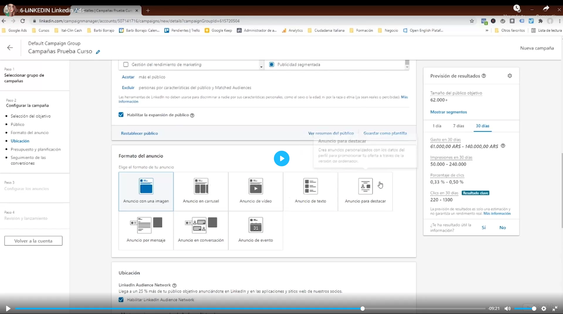Open help icon next to 30-day spend

click(503, 146)
